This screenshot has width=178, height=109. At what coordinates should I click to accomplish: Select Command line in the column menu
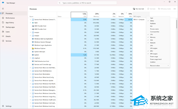point(158,32)
